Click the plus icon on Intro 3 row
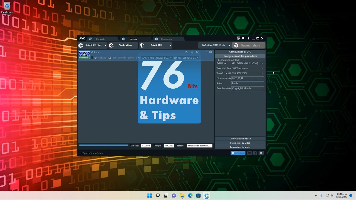 coord(207,52)
